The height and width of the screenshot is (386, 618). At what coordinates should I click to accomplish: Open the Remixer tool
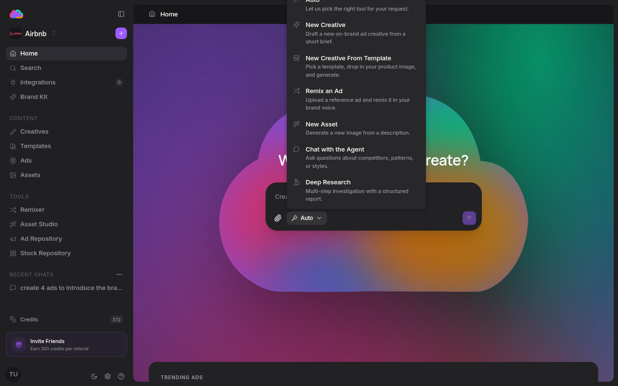66,210
